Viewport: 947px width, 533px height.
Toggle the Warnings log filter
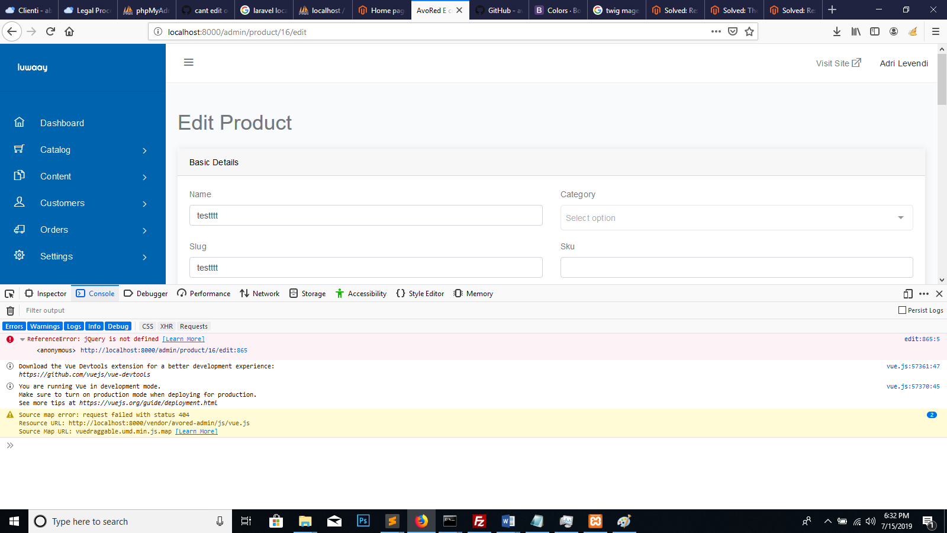tap(45, 326)
